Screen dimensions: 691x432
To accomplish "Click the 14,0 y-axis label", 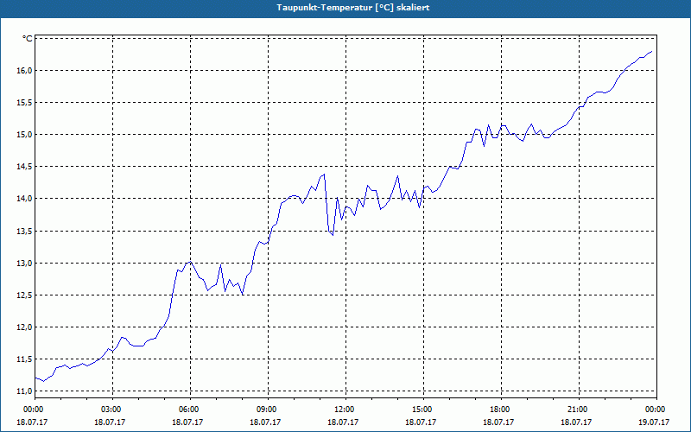I will pyautogui.click(x=24, y=199).
